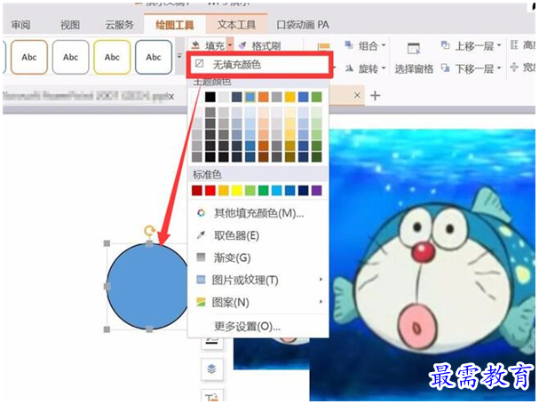
Task: Choose 渐变(G) menu item
Action: [258, 257]
